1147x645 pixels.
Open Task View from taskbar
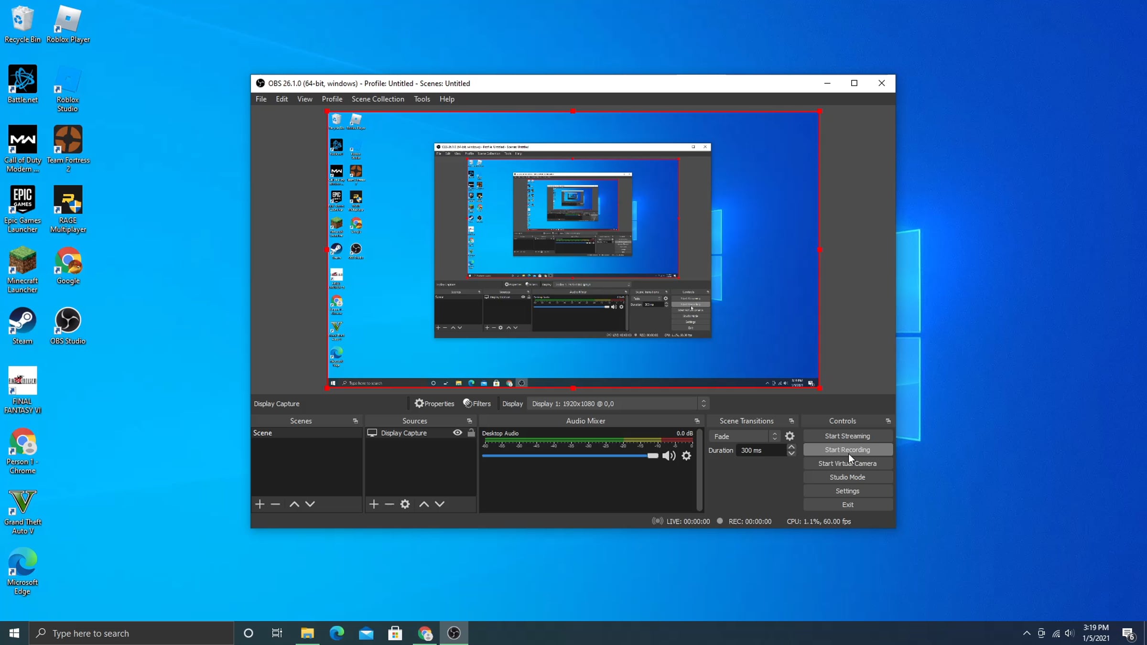tap(277, 633)
